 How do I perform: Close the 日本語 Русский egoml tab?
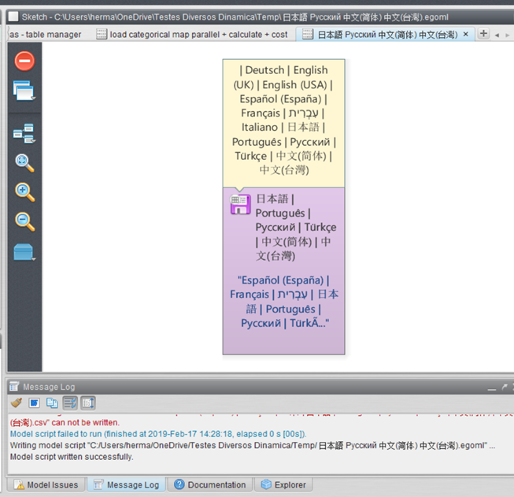tap(466, 35)
